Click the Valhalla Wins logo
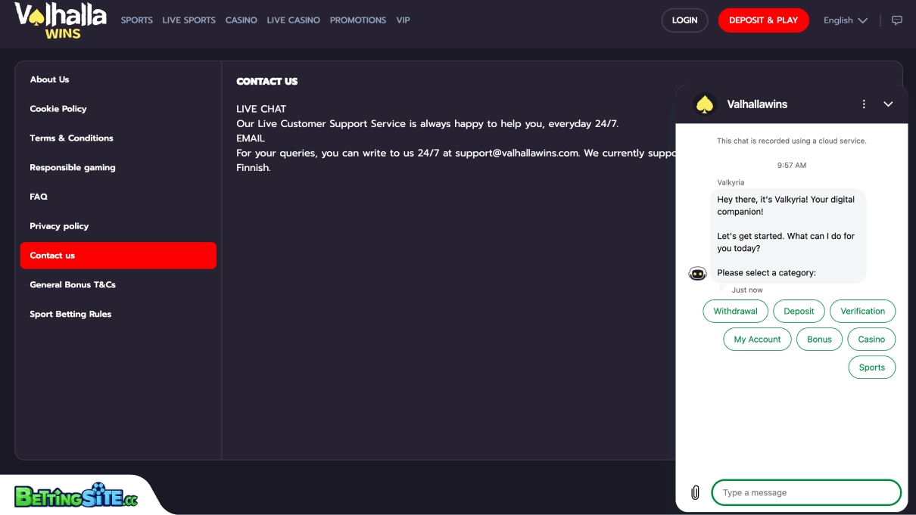Image resolution: width=916 pixels, height=515 pixels. [x=60, y=20]
